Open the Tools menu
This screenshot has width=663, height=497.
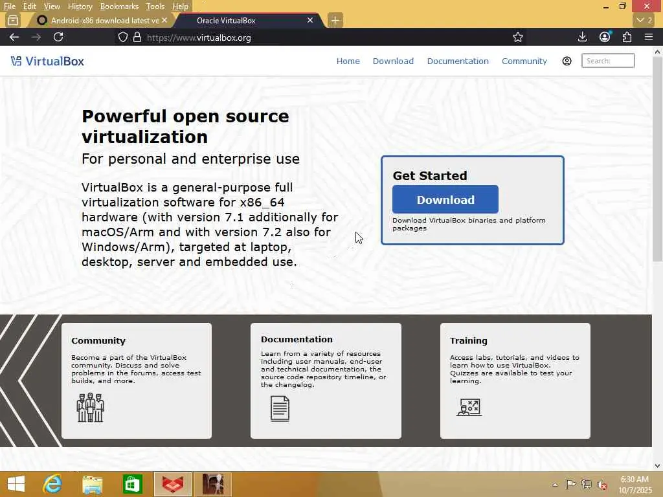[155, 6]
